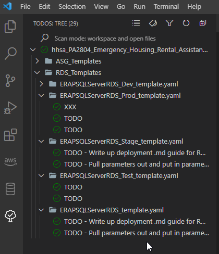
Task: Open the AWS Toolkit view
Action: point(10,162)
